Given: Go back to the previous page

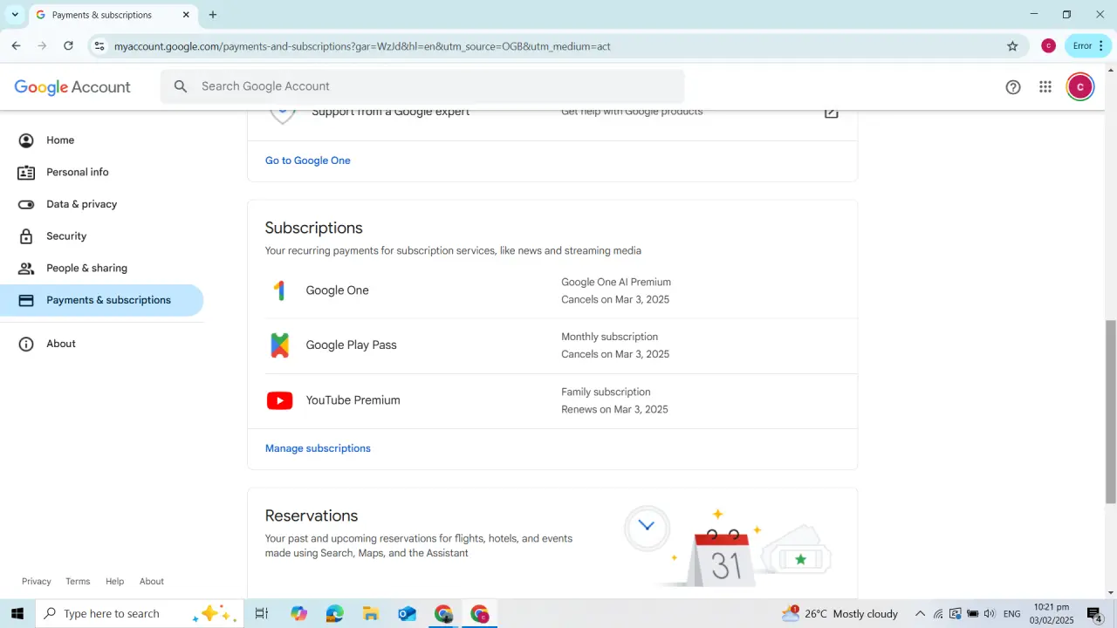Looking at the screenshot, I should [x=16, y=46].
